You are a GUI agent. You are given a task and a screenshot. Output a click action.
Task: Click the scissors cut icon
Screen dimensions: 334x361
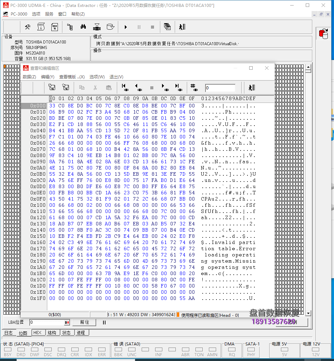(x=95, y=87)
